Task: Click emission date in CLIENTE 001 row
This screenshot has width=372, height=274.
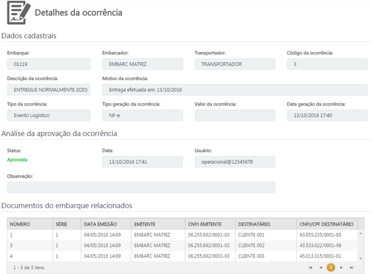Action: pyautogui.click(x=106, y=235)
